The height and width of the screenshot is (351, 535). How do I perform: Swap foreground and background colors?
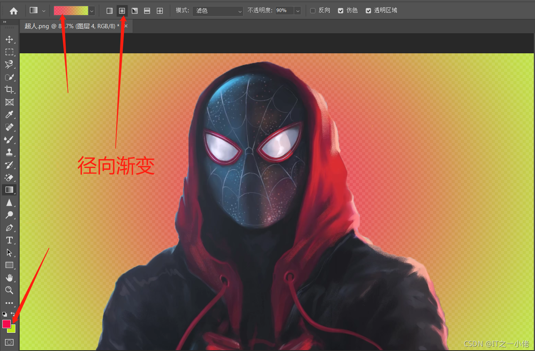(13, 314)
